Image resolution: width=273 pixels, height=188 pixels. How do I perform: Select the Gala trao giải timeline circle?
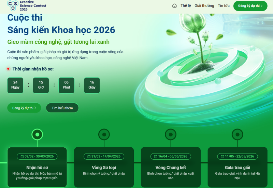(237, 134)
